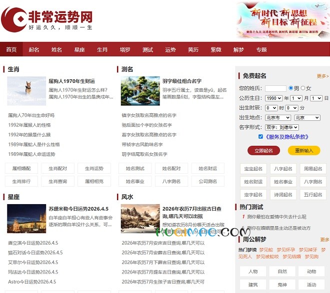This screenshot has height=293, width=330.
Task: Click the 生肖运势 tag button
Action: tap(94, 168)
